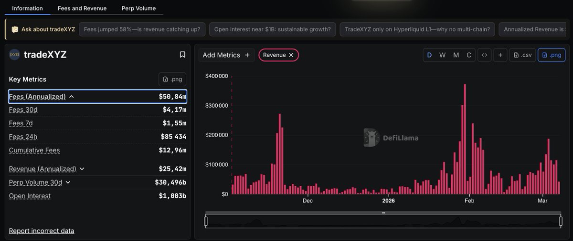
Task: Ask 'Fees jumped 58%' suggested question
Action: pyautogui.click(x=142, y=30)
